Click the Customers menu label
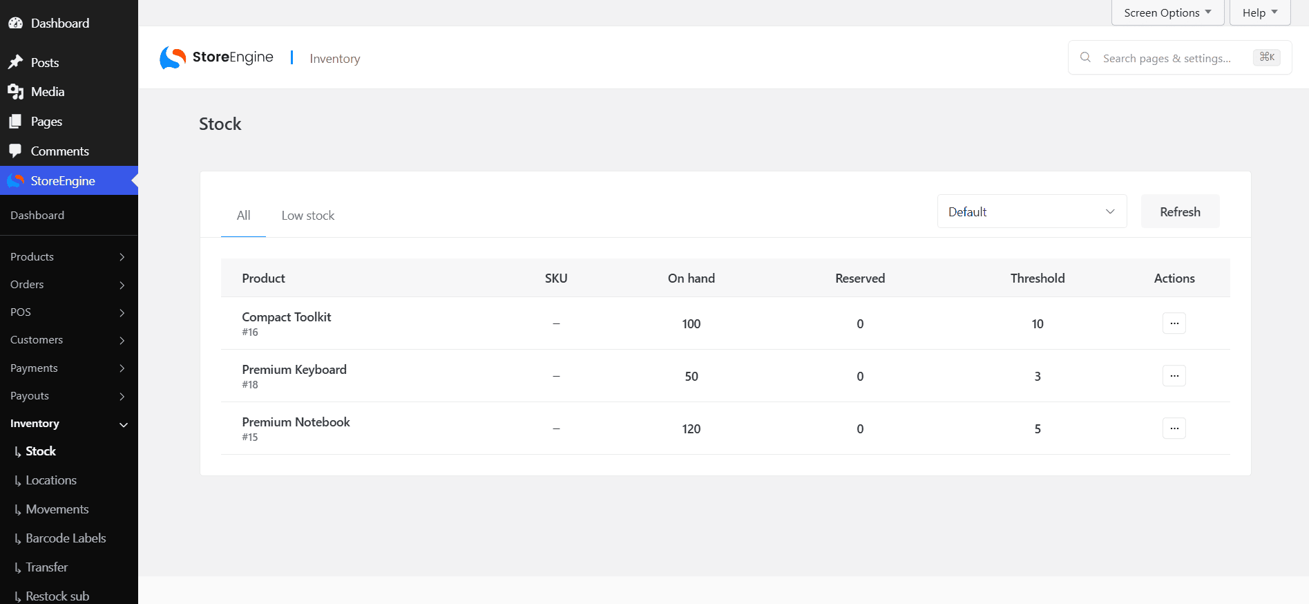The image size is (1309, 604). pyautogui.click(x=37, y=340)
